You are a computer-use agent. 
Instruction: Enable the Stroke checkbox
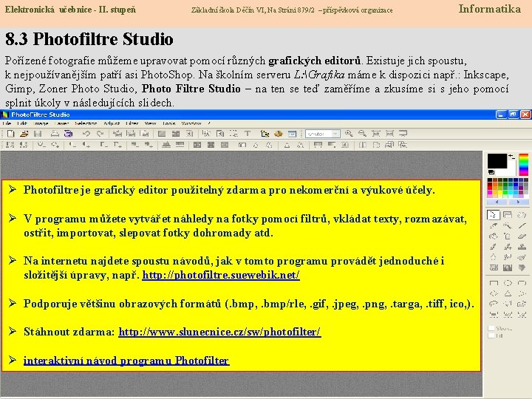point(491,328)
